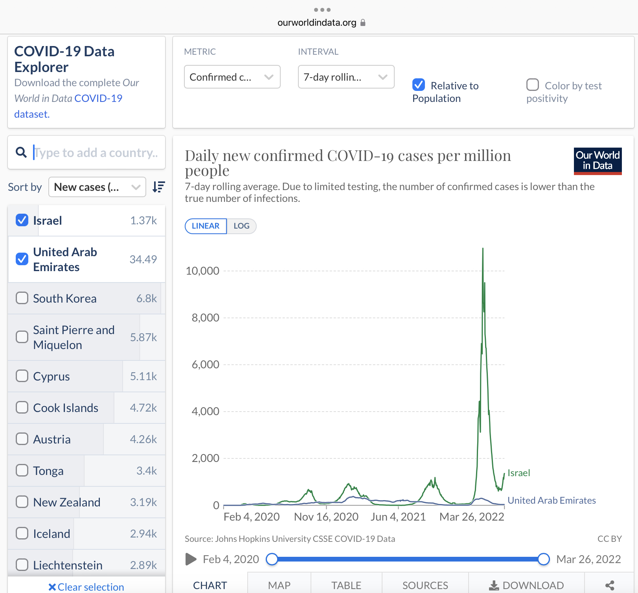Click the X icon in Clear selection

pos(52,587)
